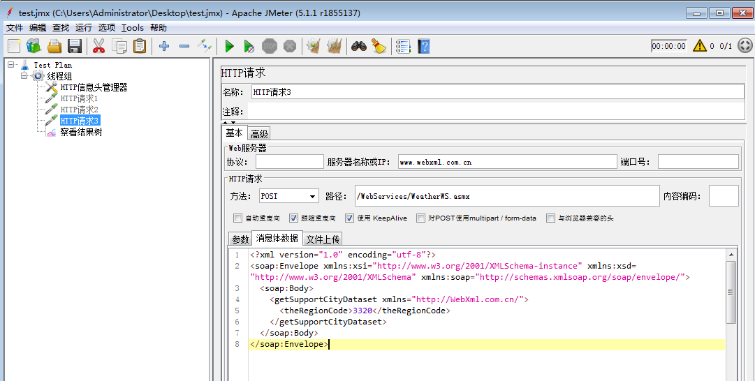Click the Copy toolbar icon

pos(119,46)
